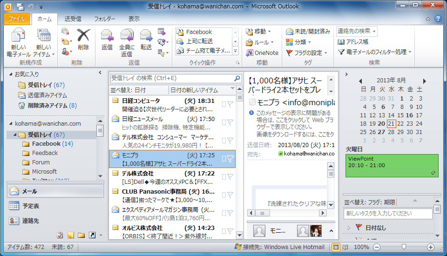The width and height of the screenshot is (447, 256).
Task: Zoom in with the plus button
Action: tap(430, 247)
